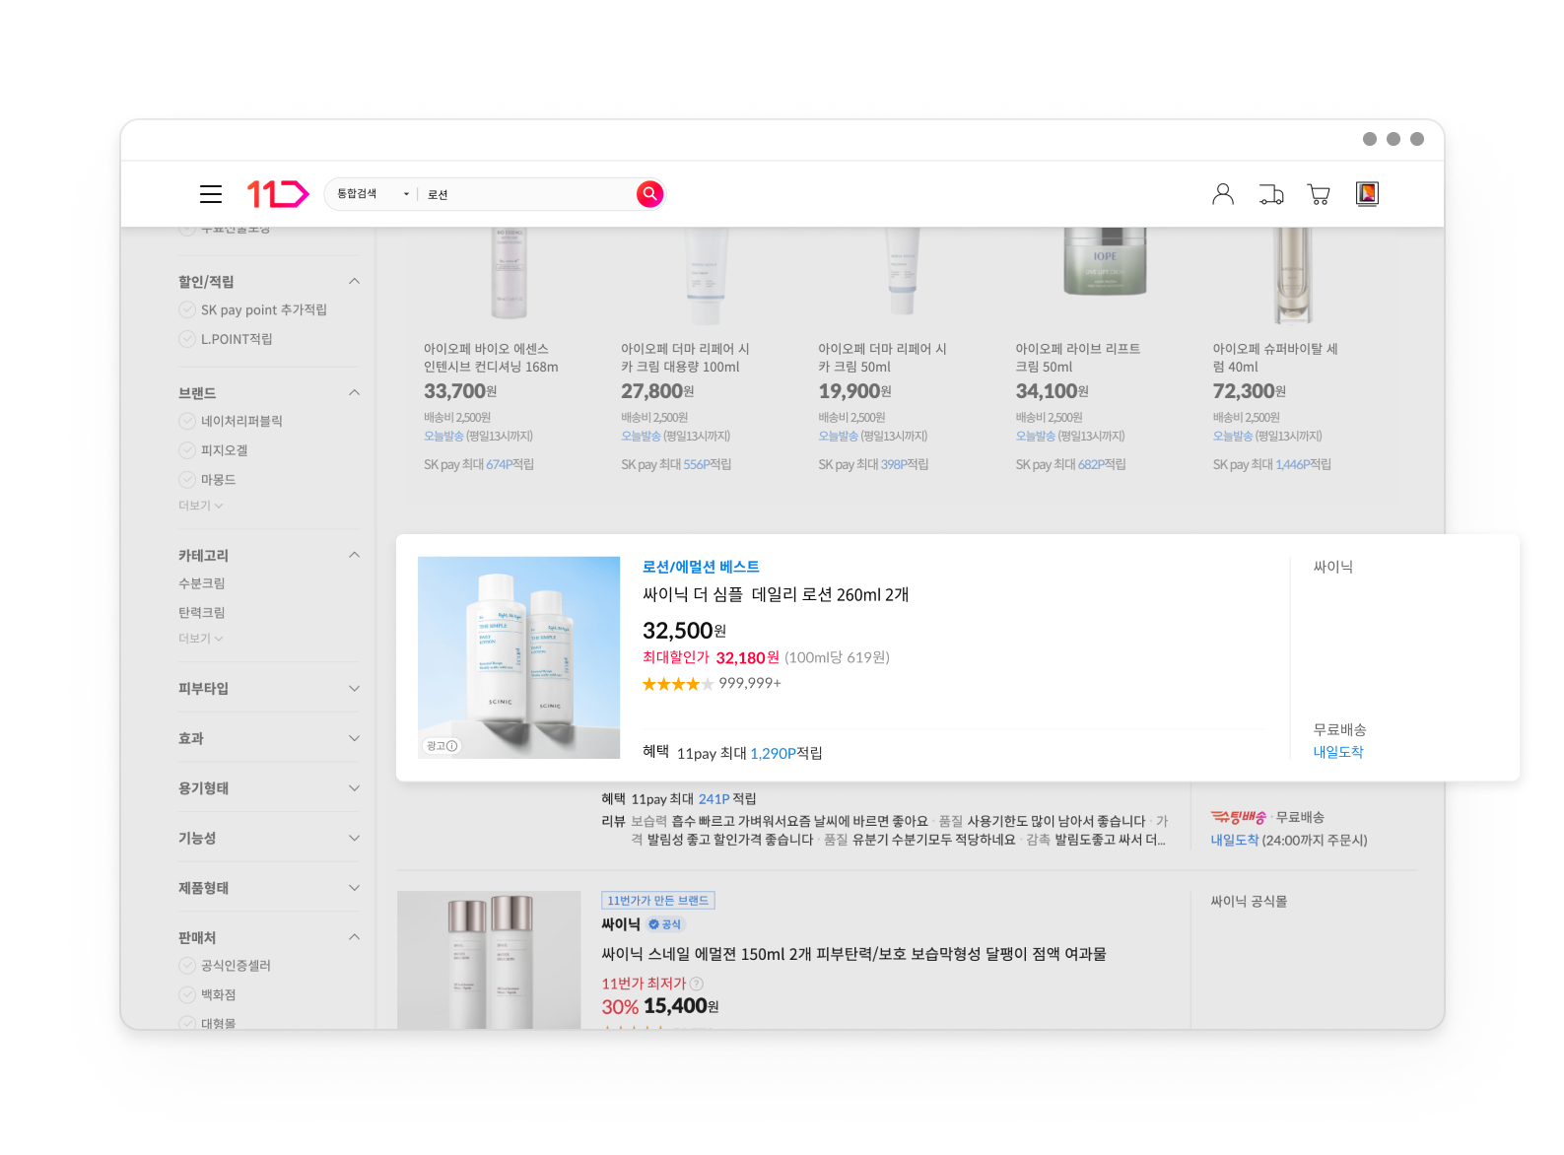Screen dimensions: 1564x1155
Task: Click the 11번가가 만든 브랜드 tag
Action: pyautogui.click(x=658, y=901)
